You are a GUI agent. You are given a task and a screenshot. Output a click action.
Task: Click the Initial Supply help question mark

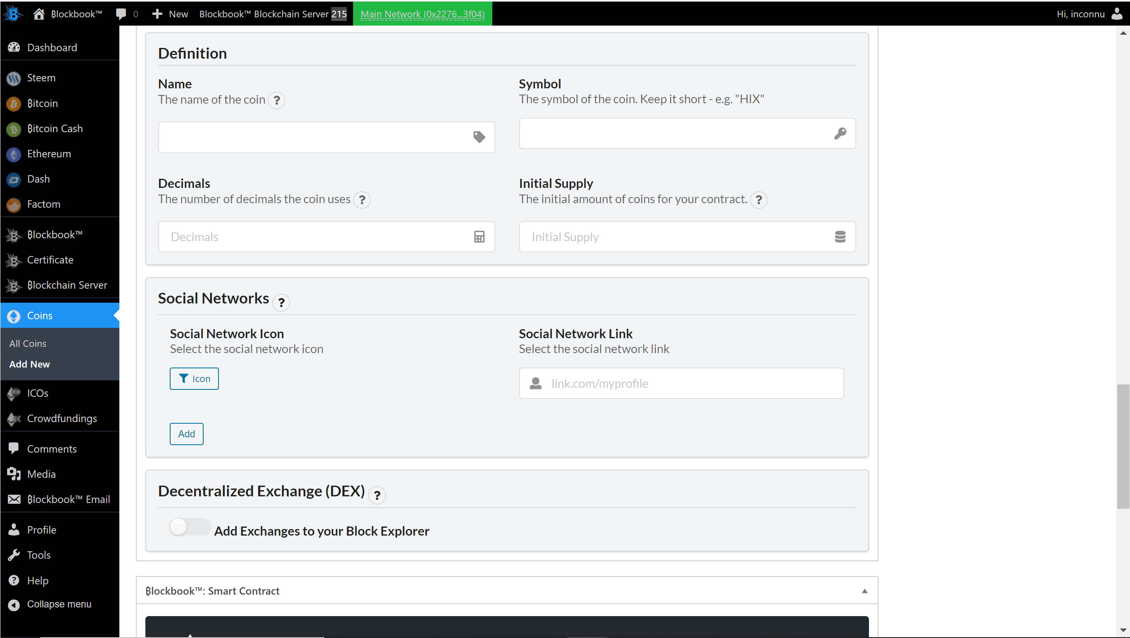coord(758,200)
